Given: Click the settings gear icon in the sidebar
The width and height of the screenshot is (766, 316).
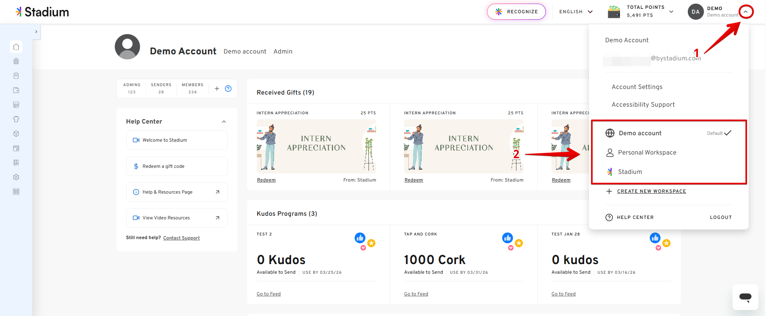Looking at the screenshot, I should coord(16,177).
